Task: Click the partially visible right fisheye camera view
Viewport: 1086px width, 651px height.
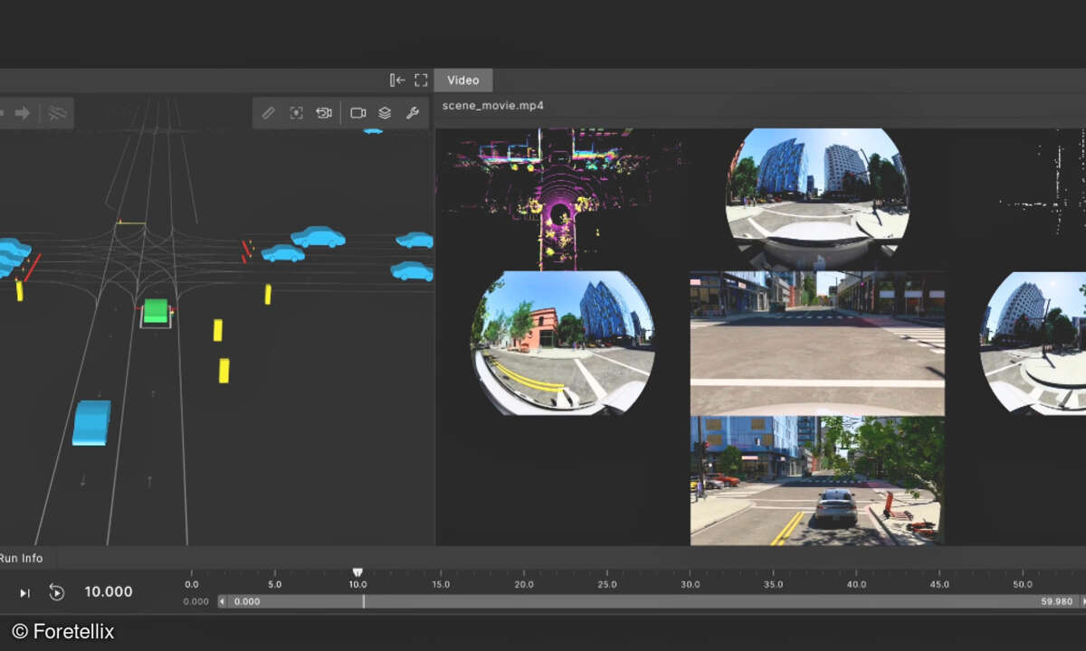Action: click(1034, 343)
